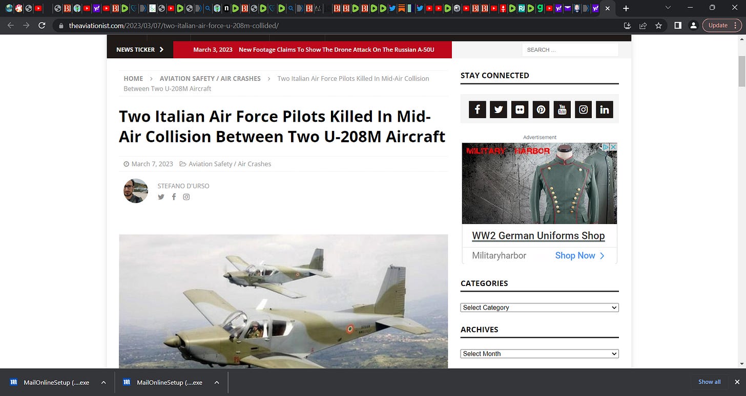Viewport: 746px width, 396px height.
Task: Open the Instagram icon under Stay Connected
Action: click(x=583, y=109)
